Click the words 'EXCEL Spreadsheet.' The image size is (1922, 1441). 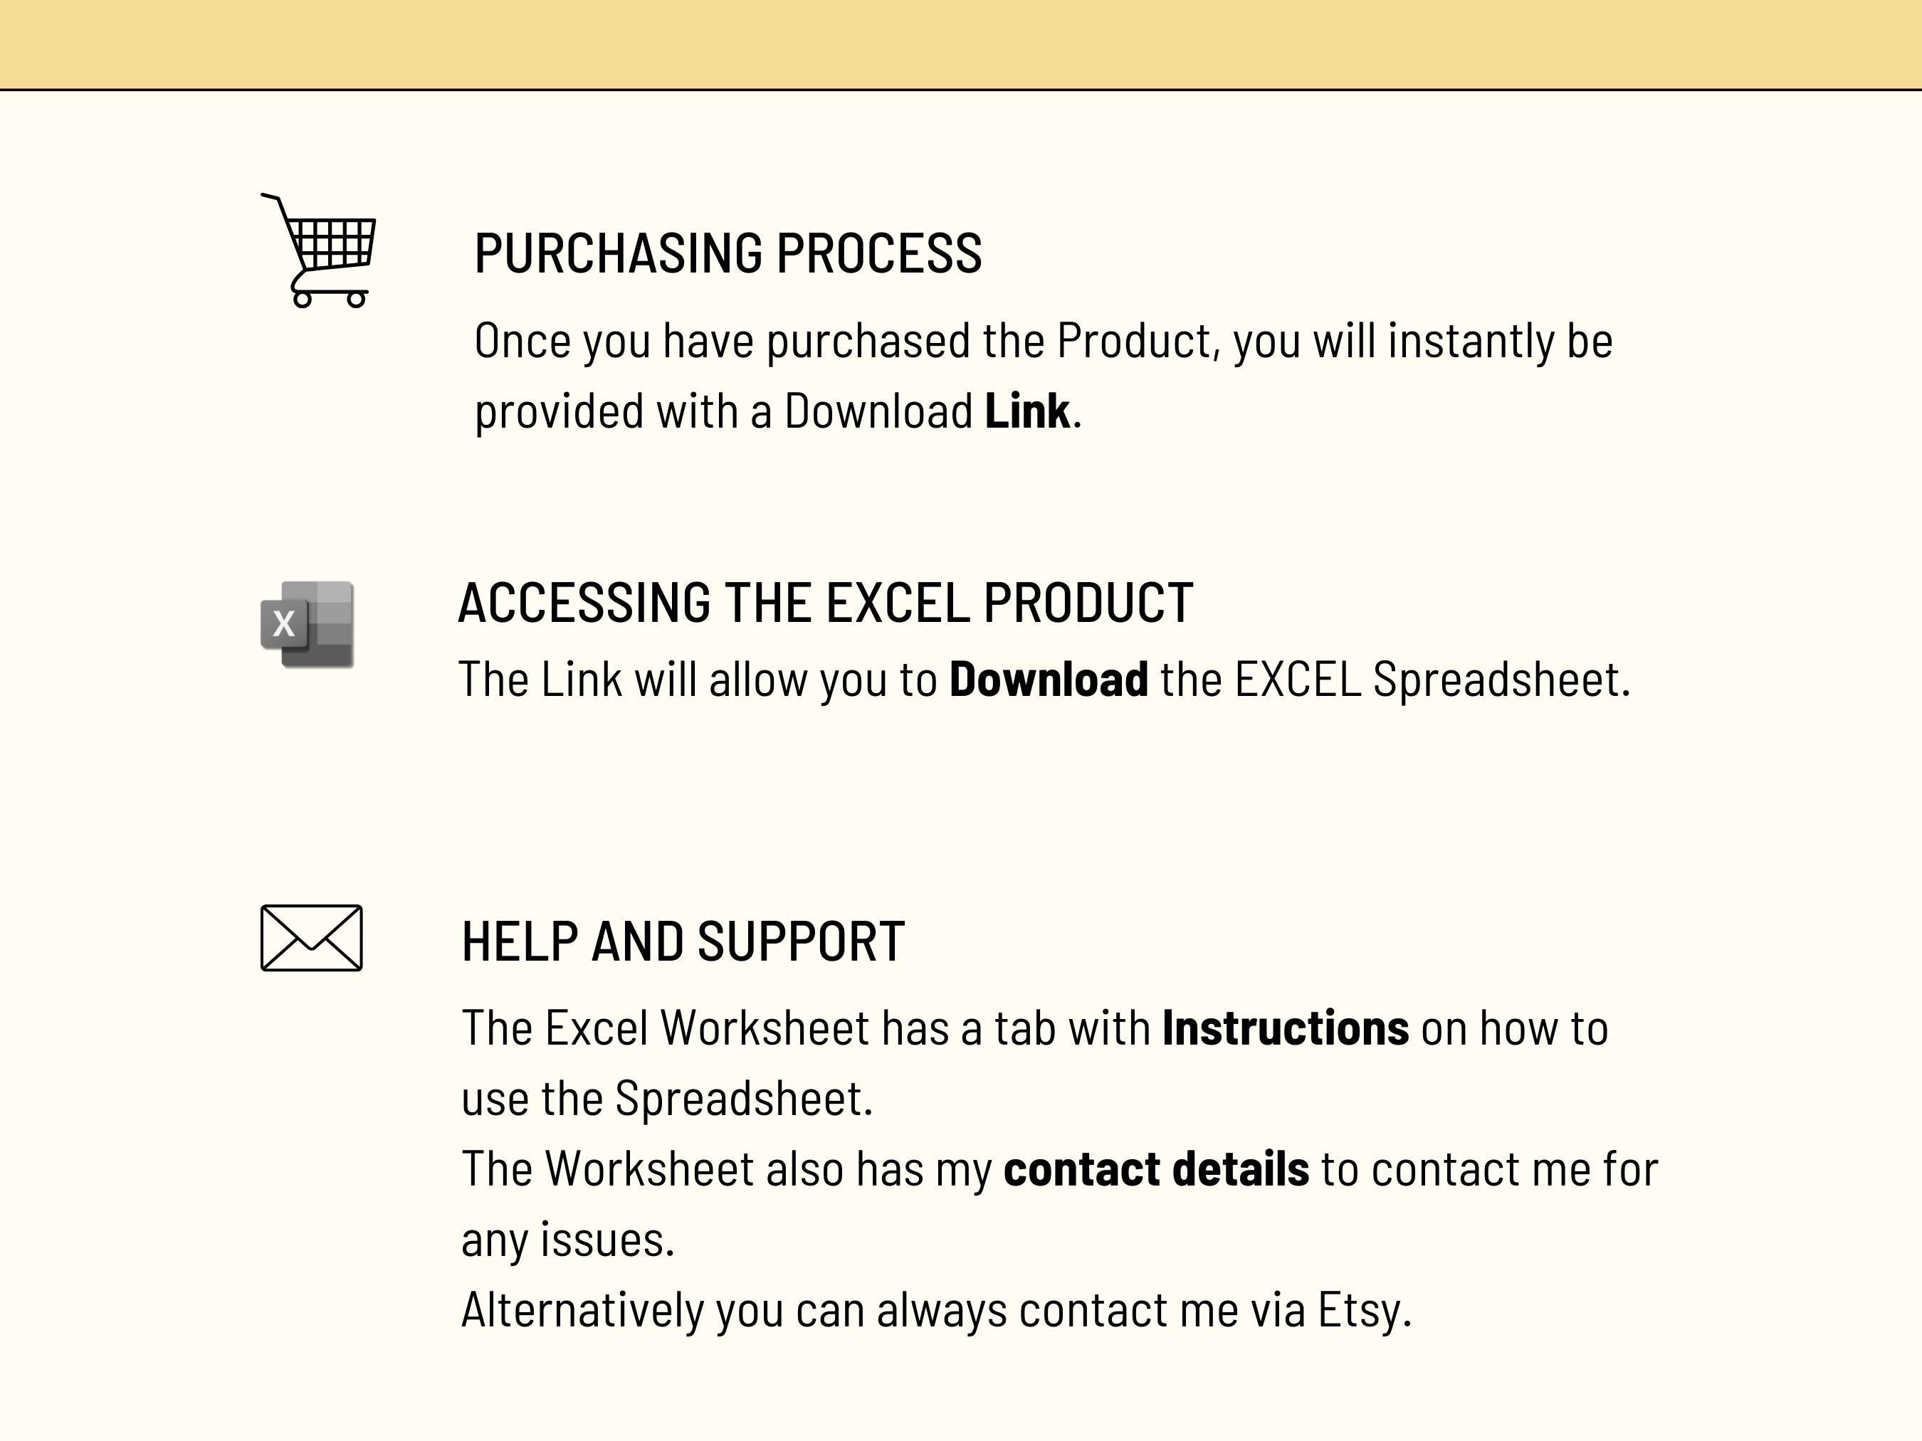click(1432, 680)
